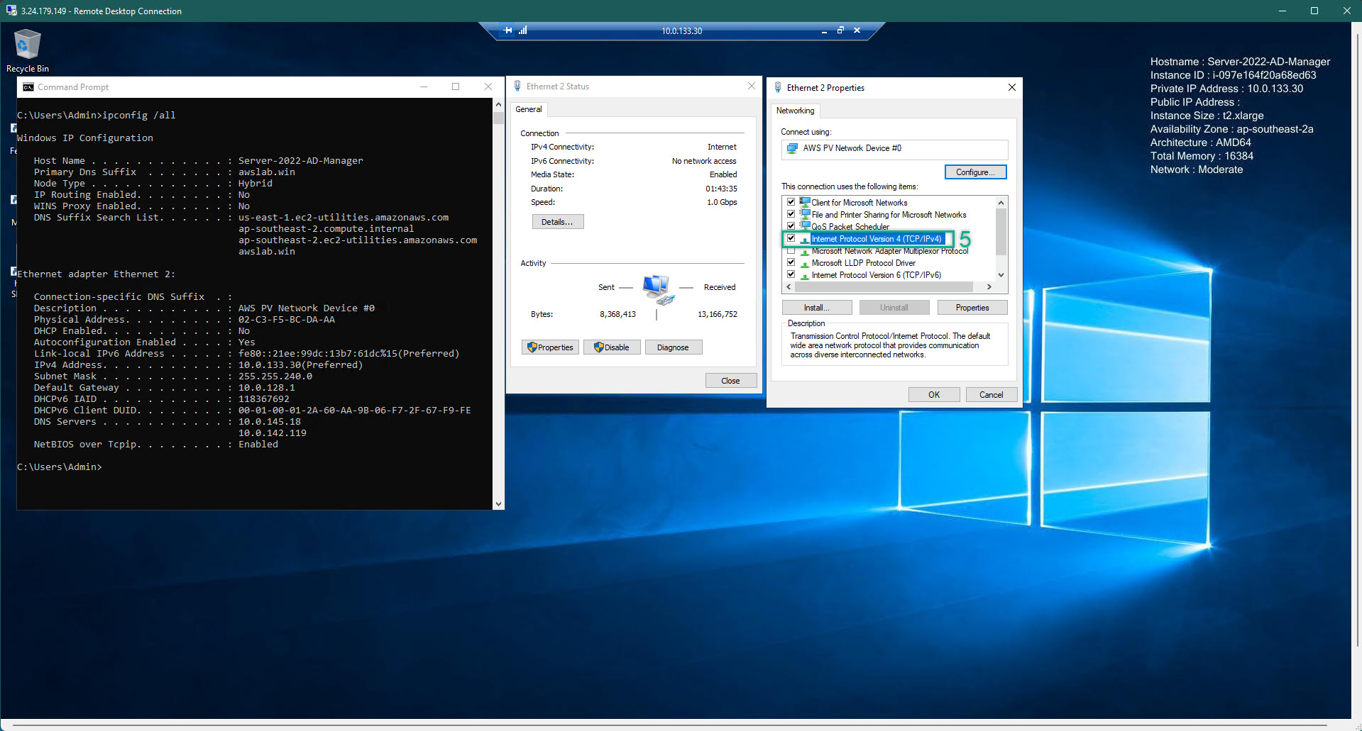Open the Recycle Bin desktop icon
The image size is (1362, 731).
click(x=28, y=50)
